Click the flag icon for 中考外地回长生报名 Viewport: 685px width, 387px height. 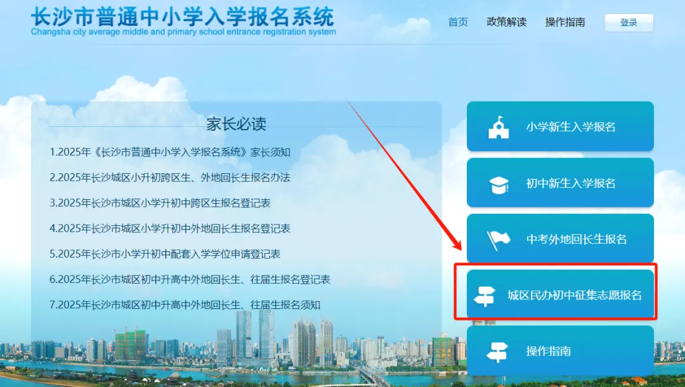tap(499, 240)
